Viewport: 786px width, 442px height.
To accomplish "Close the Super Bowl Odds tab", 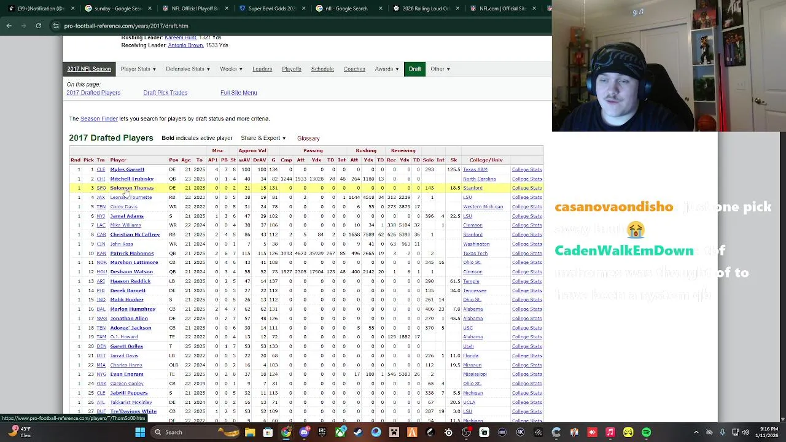I will point(303,9).
